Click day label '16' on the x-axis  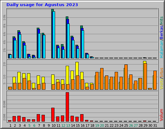[x=82, y=125]
